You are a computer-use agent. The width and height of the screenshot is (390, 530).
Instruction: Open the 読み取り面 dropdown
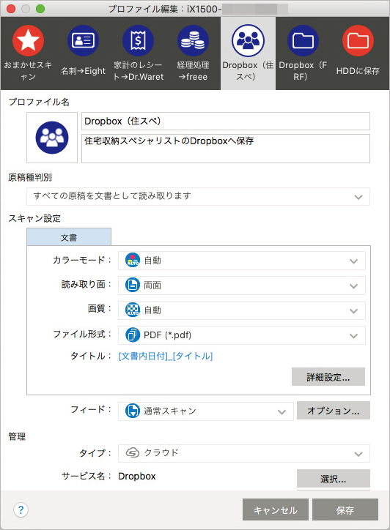click(x=242, y=285)
